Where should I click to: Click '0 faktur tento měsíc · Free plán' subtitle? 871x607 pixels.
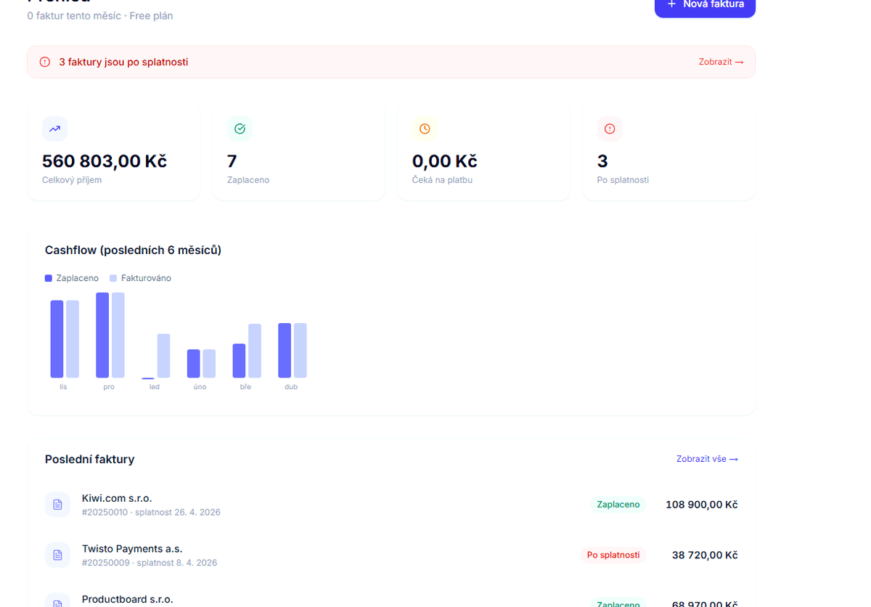coord(100,15)
